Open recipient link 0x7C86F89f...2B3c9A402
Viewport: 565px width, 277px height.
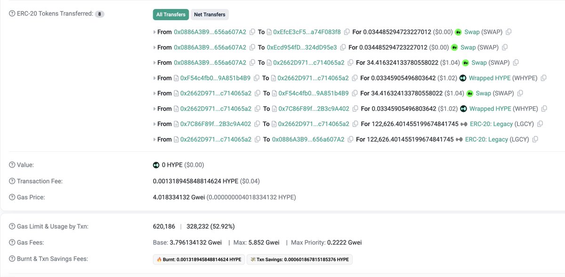(x=314, y=109)
